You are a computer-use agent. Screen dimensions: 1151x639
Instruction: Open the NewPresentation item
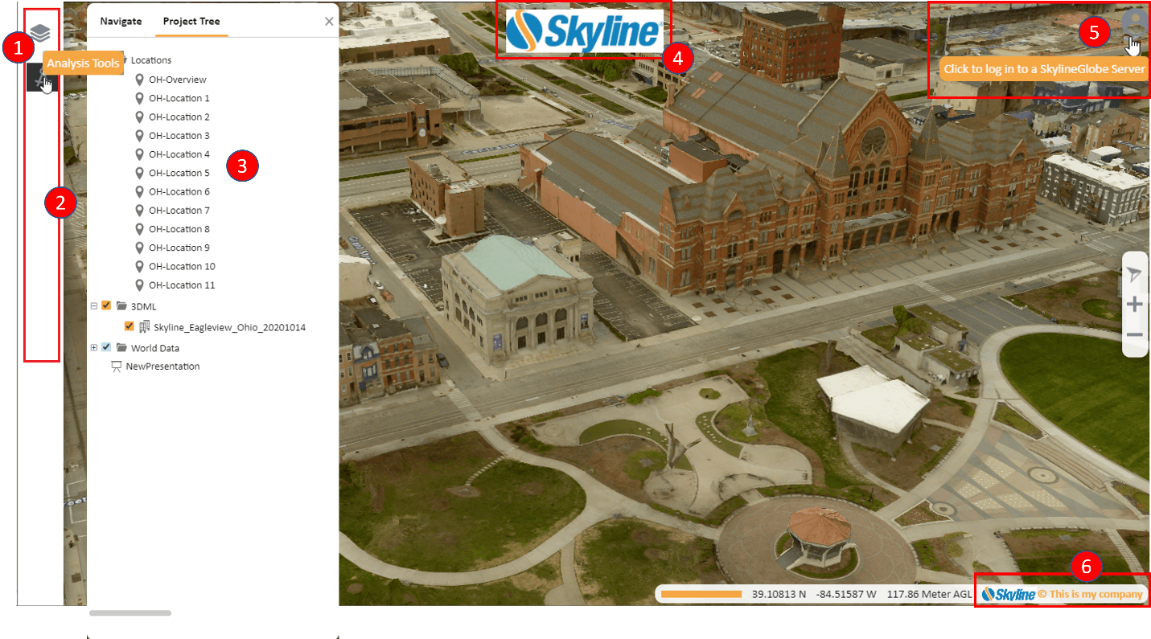(162, 367)
